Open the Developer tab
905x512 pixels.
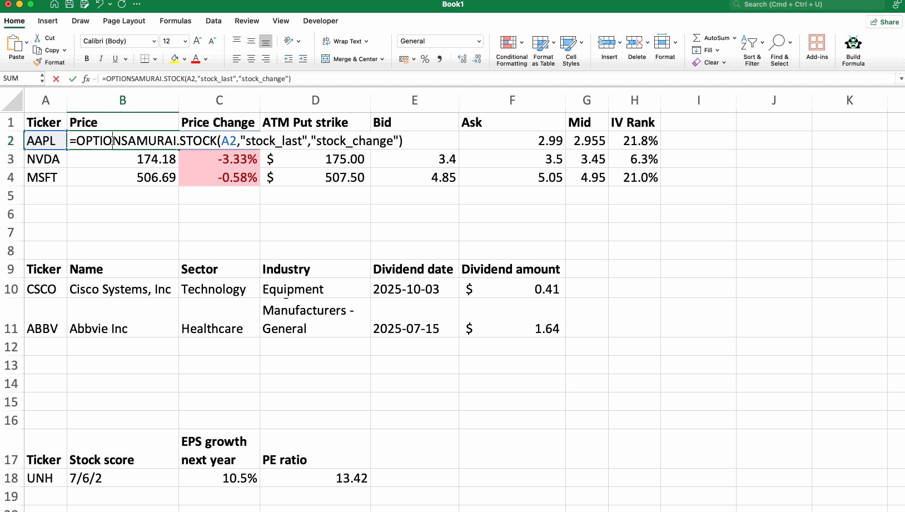pyautogui.click(x=321, y=21)
